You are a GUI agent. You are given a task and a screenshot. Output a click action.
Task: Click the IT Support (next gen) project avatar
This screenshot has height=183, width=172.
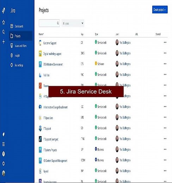(40, 139)
